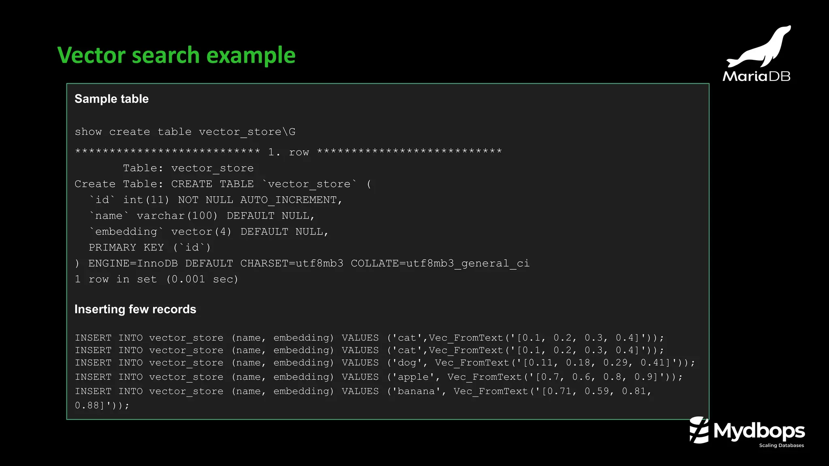
Task: Click the INSERT statement for 'dog'
Action: click(x=385, y=363)
